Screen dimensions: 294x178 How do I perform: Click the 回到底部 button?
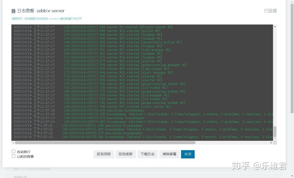tap(126, 154)
